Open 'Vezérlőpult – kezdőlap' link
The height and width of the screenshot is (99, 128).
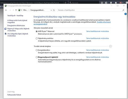(15, 15)
